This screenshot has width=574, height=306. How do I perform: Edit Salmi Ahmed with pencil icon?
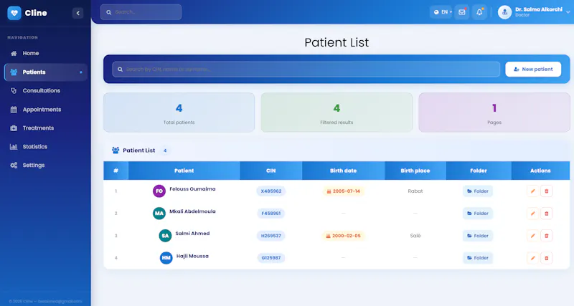point(532,236)
